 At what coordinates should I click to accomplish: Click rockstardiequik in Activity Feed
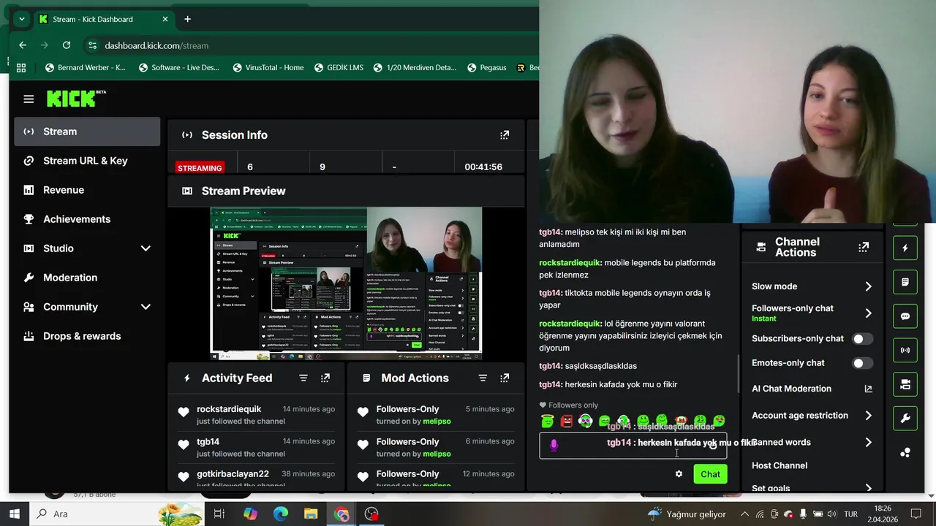point(229,409)
